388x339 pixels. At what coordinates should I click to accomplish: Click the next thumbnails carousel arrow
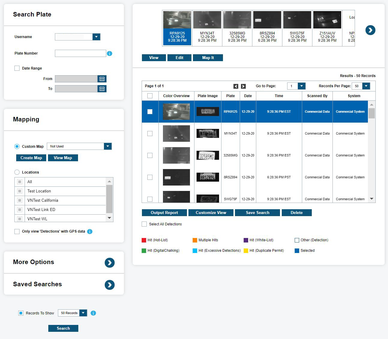(x=370, y=30)
